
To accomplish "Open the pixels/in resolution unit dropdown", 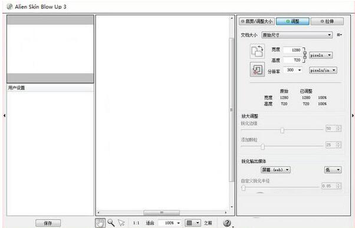I will click(323, 70).
